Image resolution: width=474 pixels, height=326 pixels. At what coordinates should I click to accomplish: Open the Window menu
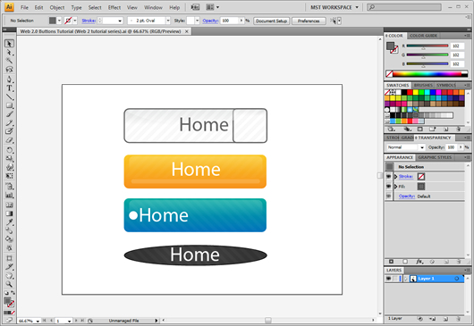[153, 7]
